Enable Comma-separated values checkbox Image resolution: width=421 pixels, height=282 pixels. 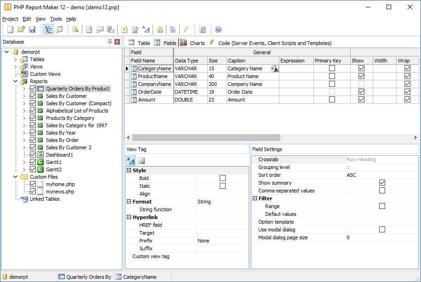pyautogui.click(x=382, y=191)
